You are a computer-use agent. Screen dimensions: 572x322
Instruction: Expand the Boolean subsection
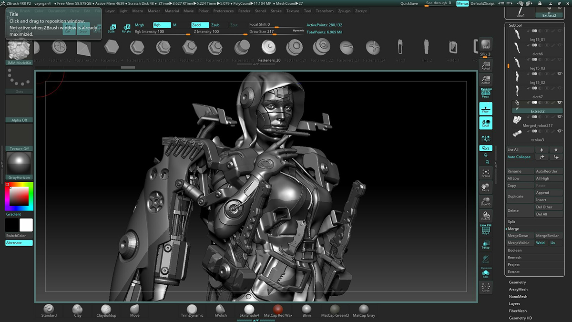[515, 250]
